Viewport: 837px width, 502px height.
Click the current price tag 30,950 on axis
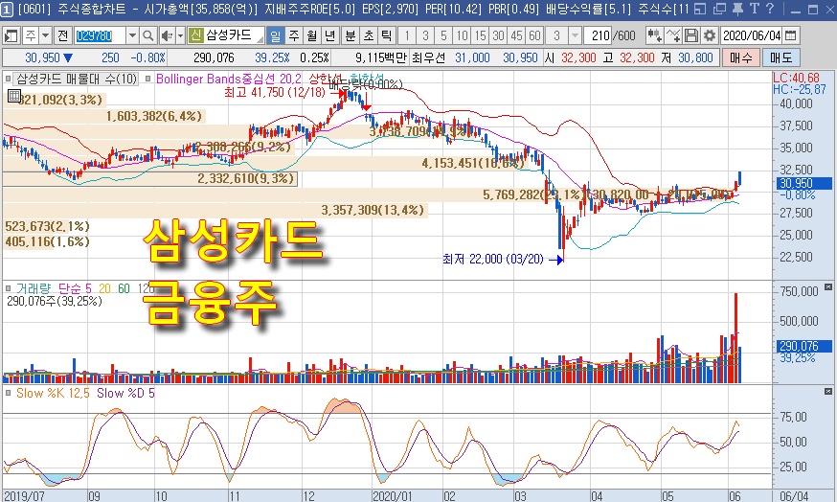tap(803, 183)
